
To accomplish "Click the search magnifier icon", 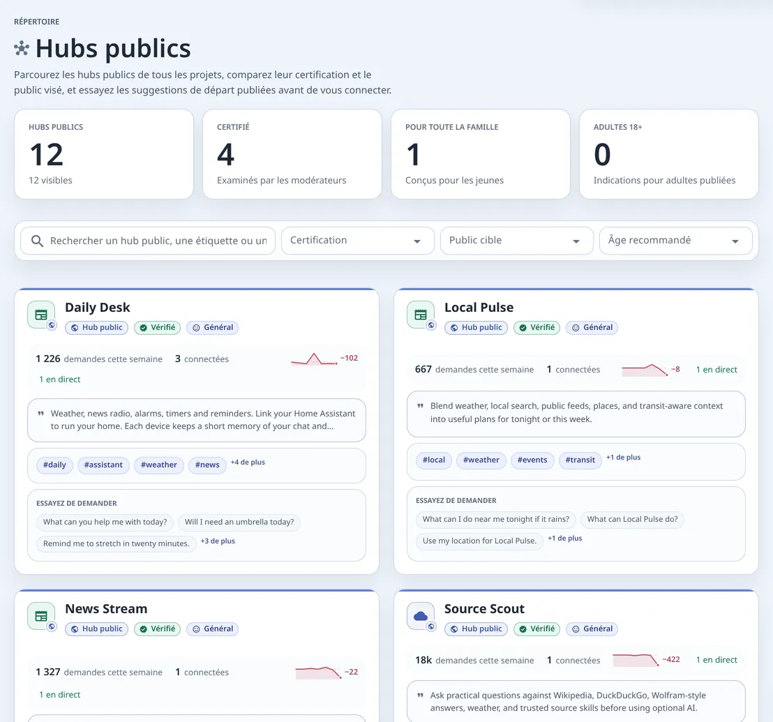I will click(37, 241).
